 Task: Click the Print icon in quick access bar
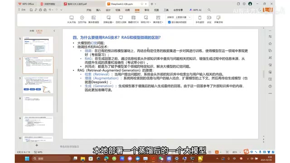(x=40, y=10)
